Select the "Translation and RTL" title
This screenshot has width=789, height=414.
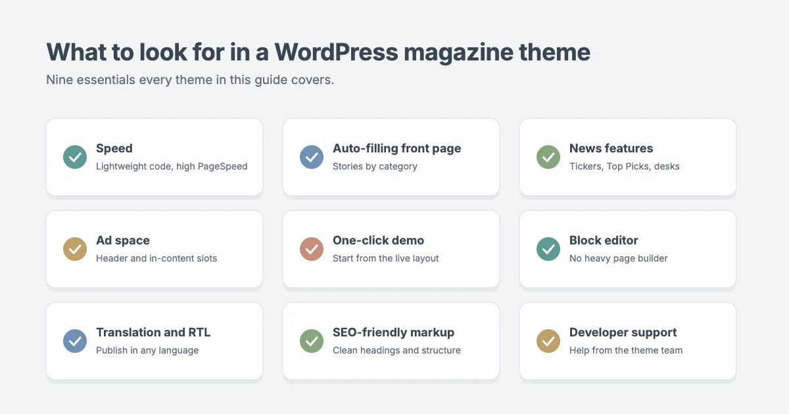(x=153, y=333)
